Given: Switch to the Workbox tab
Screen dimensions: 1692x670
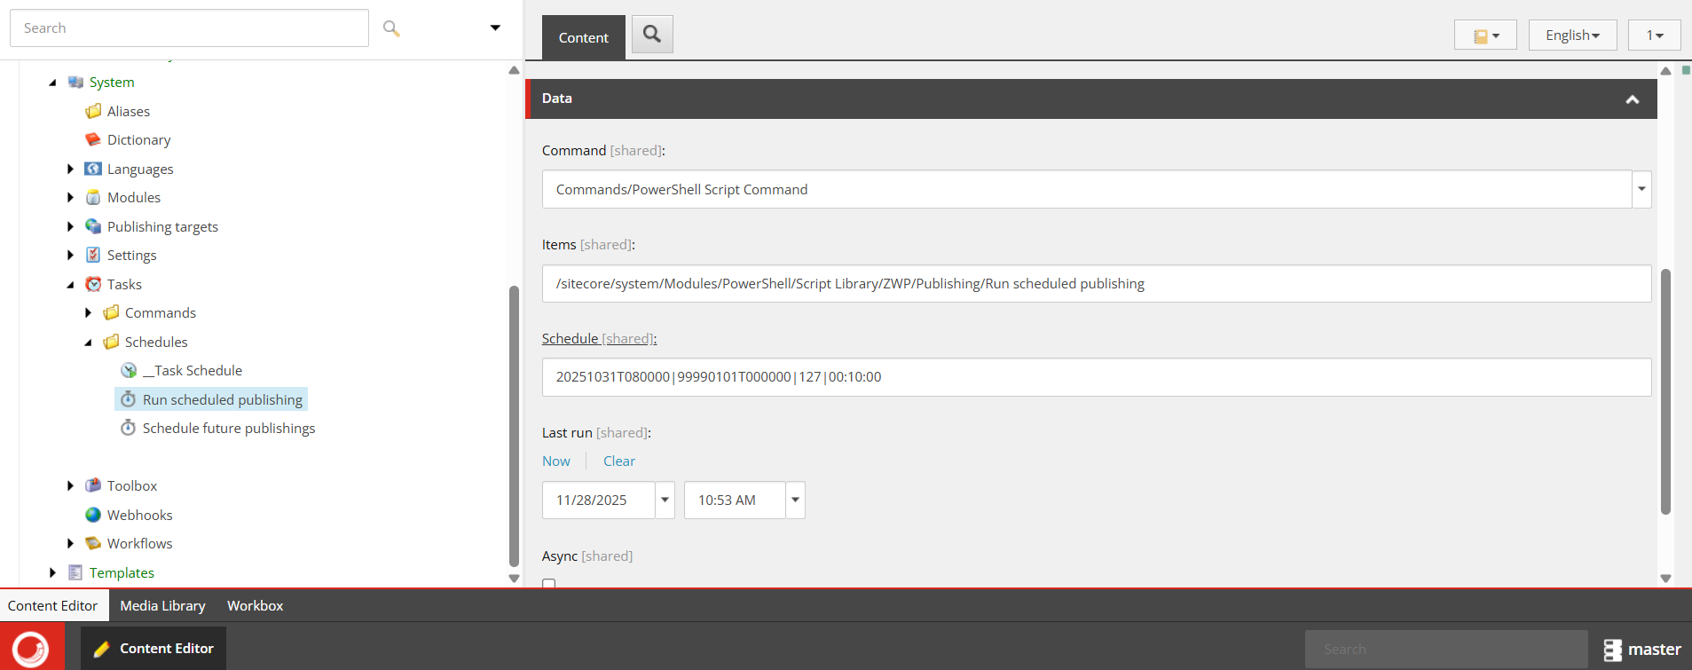Looking at the screenshot, I should coord(256,605).
